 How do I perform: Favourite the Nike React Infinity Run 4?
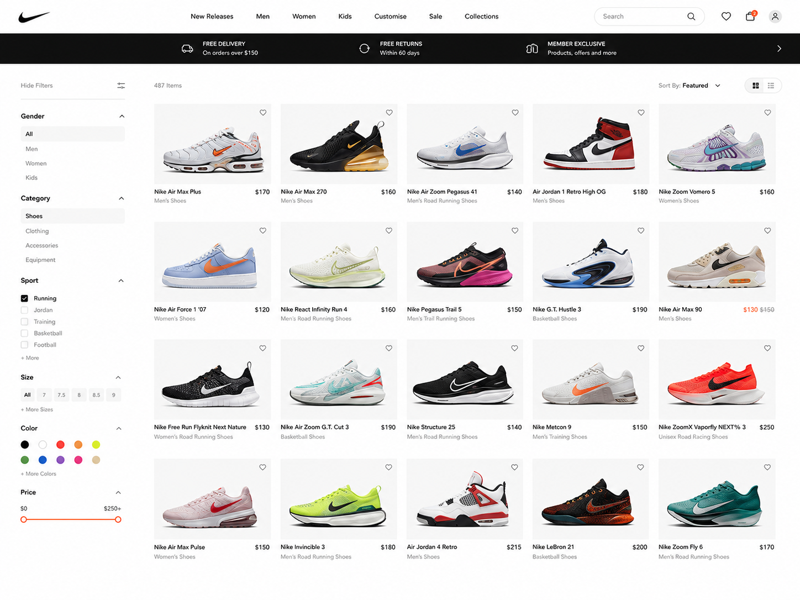click(x=389, y=231)
